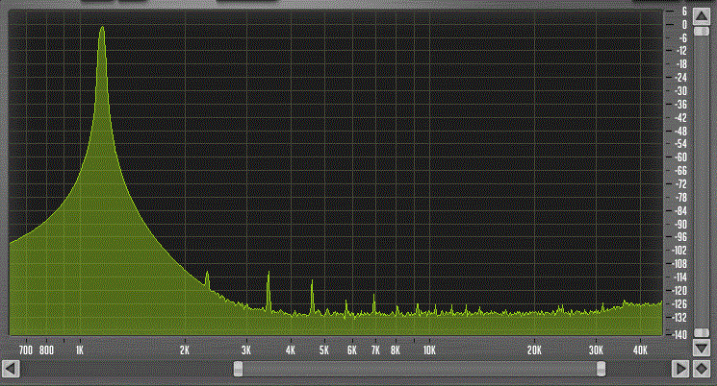Click the 10K frequency axis label
This screenshot has height=386, width=717.
coord(429,350)
